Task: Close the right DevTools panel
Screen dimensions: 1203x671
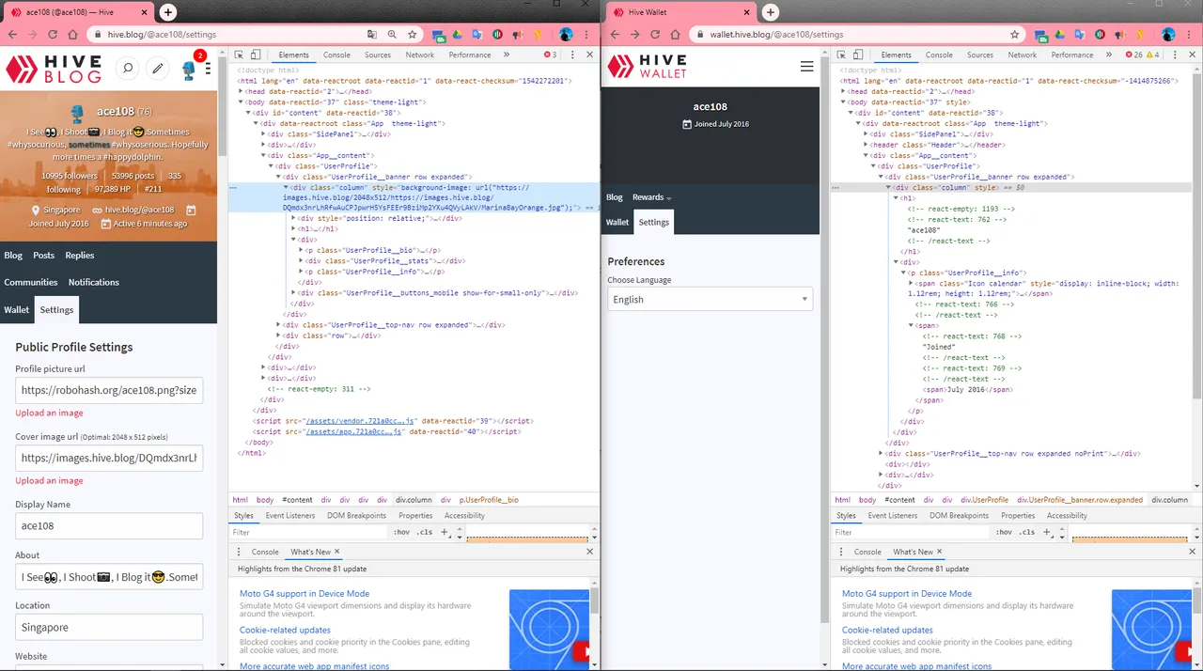Action: [x=1193, y=55]
